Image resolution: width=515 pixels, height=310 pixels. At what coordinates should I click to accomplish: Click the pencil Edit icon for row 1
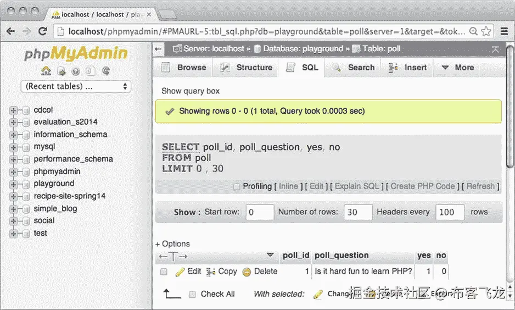[x=180, y=272]
